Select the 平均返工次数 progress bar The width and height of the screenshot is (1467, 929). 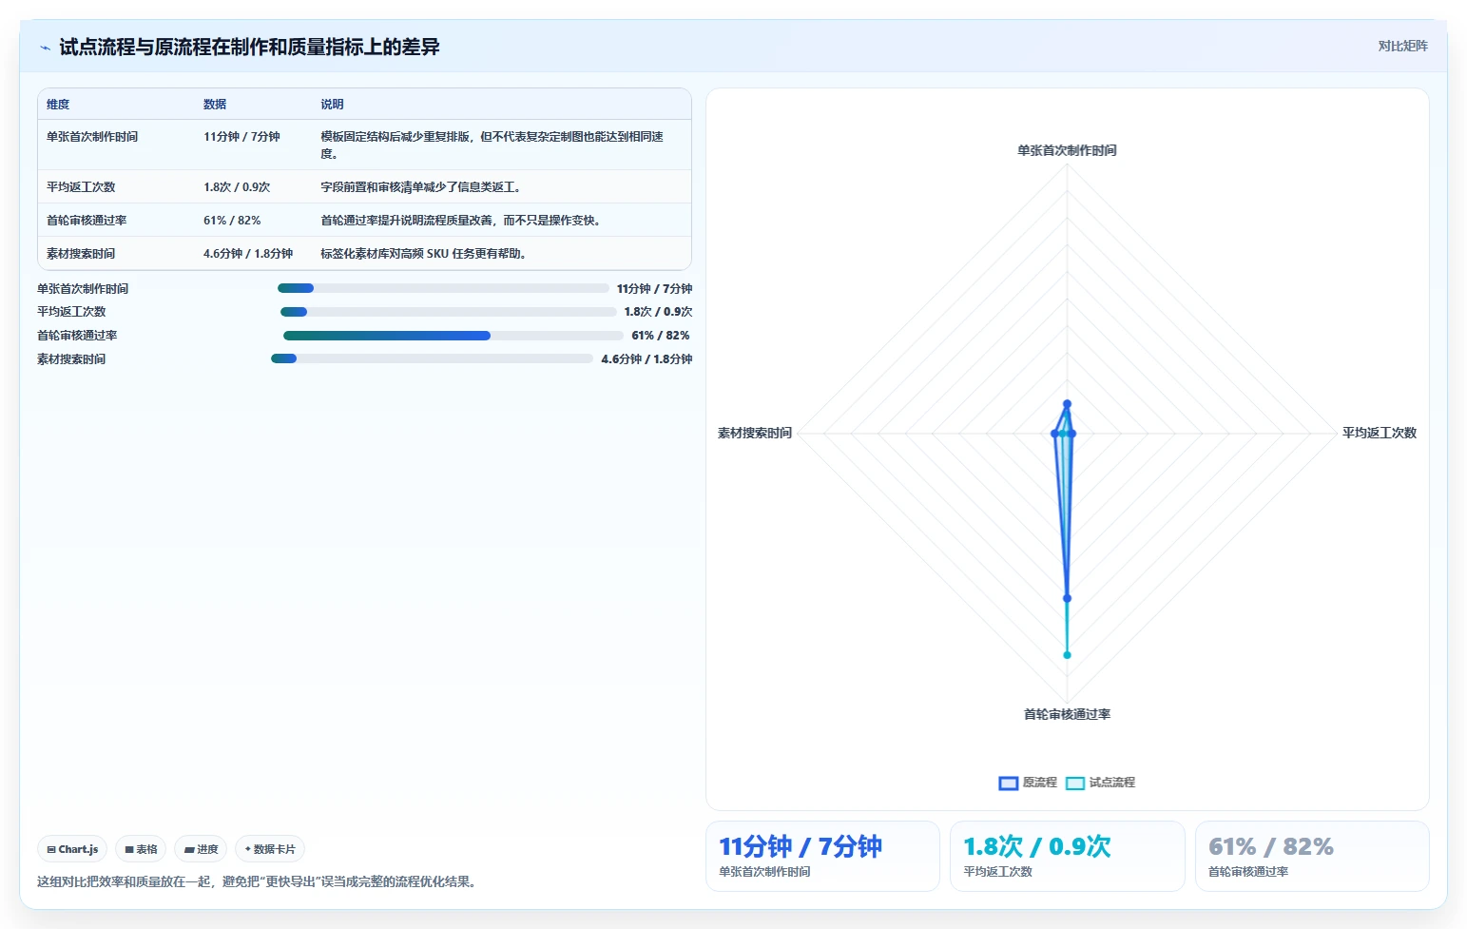(x=449, y=312)
